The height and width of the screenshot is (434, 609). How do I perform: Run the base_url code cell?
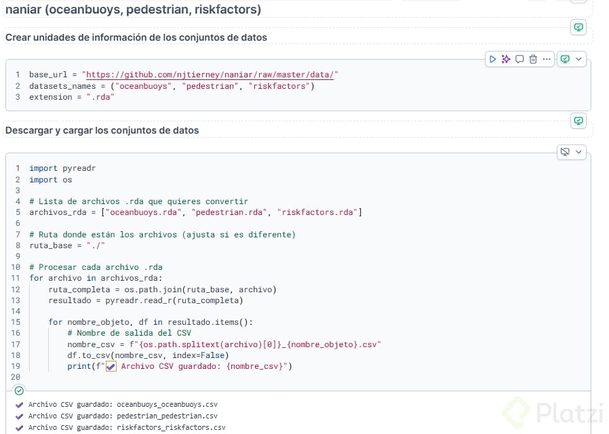[x=492, y=59]
